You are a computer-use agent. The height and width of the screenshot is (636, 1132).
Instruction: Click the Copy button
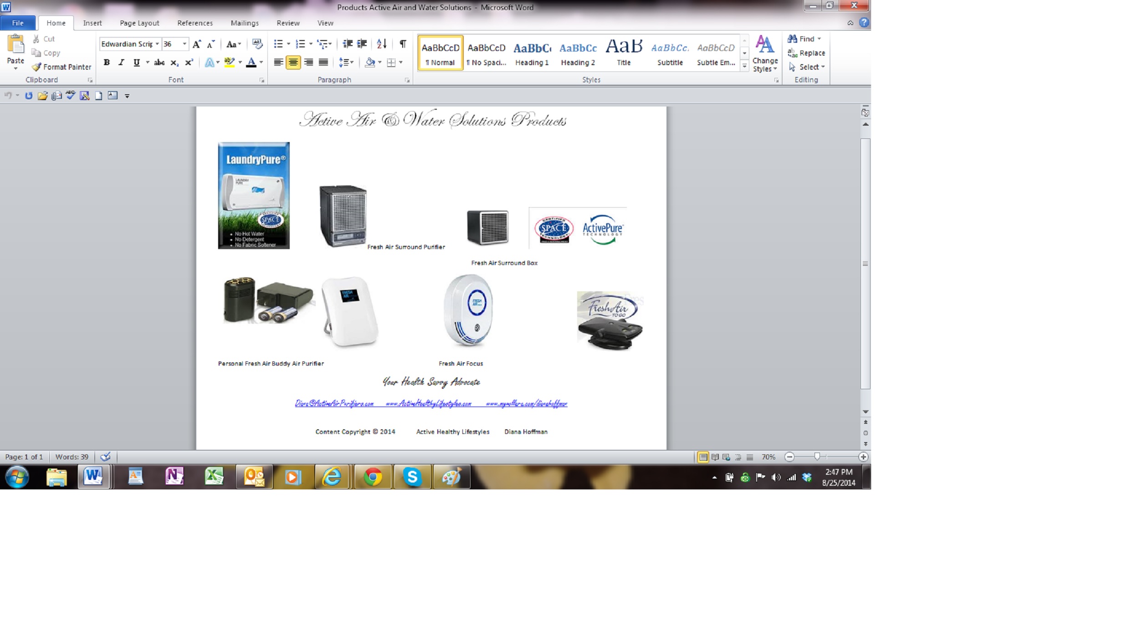click(x=46, y=53)
